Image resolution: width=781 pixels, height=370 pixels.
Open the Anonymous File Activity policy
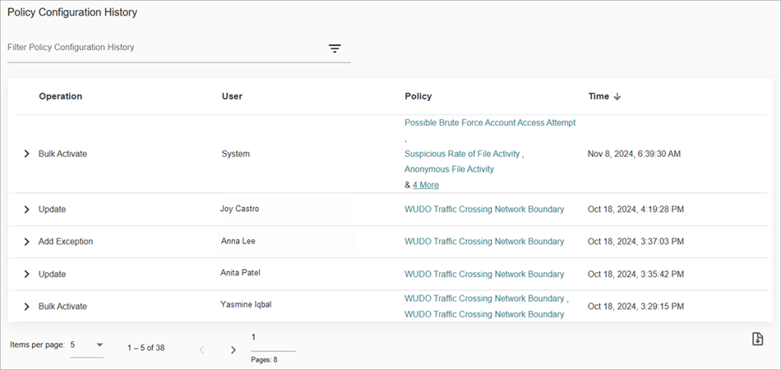pos(449,169)
